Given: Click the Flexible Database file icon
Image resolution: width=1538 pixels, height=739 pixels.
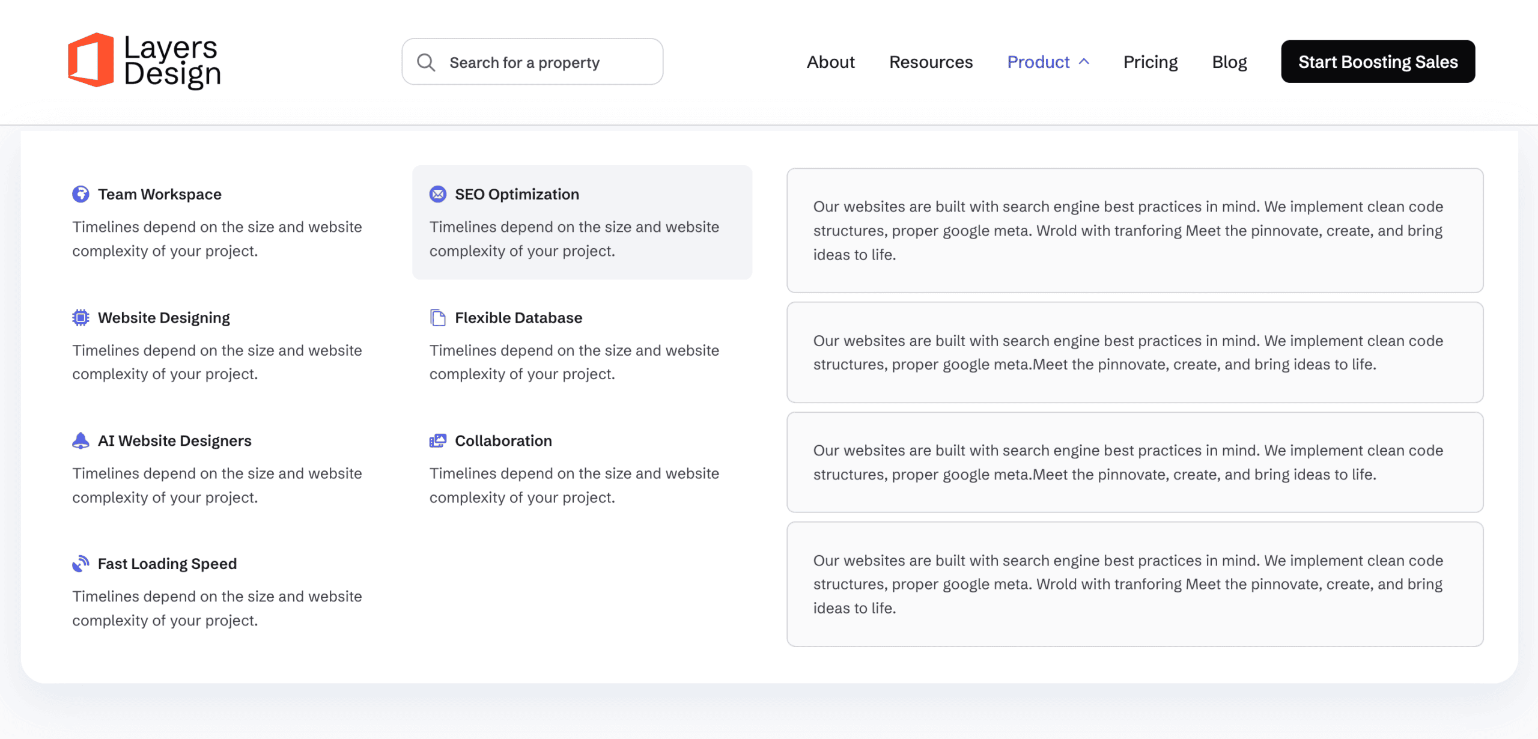Looking at the screenshot, I should click(x=438, y=317).
